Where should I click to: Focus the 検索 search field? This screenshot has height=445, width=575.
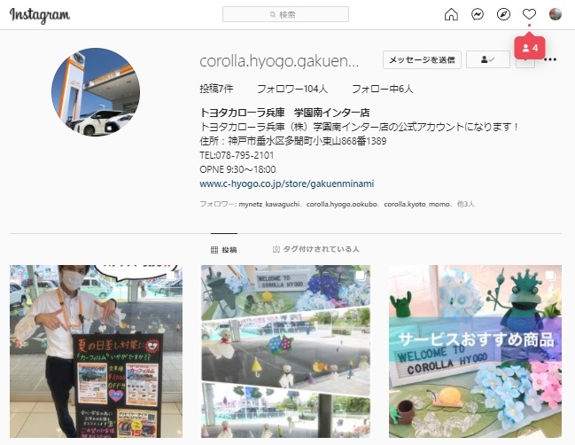pos(285,14)
